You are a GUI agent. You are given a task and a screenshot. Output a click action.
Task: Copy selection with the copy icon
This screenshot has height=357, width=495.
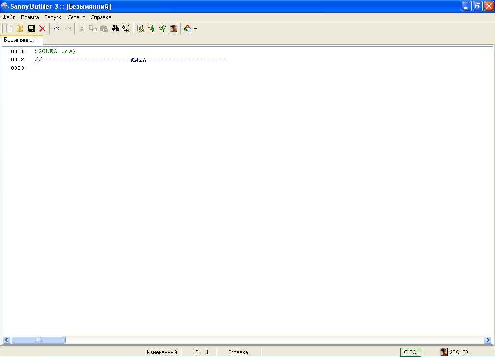[x=93, y=29]
